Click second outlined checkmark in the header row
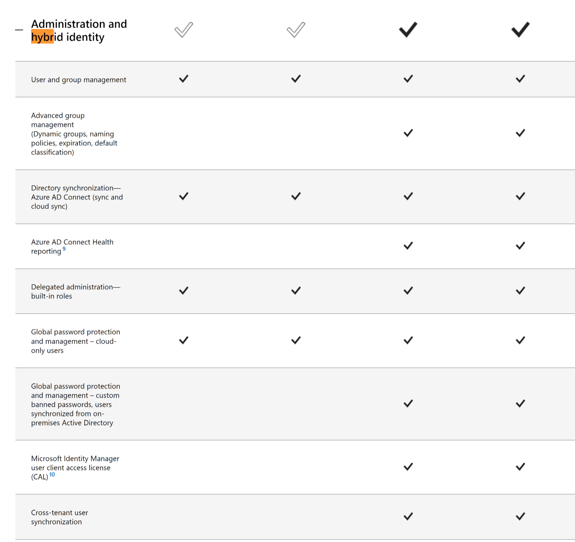The width and height of the screenshot is (575, 542). [296, 30]
